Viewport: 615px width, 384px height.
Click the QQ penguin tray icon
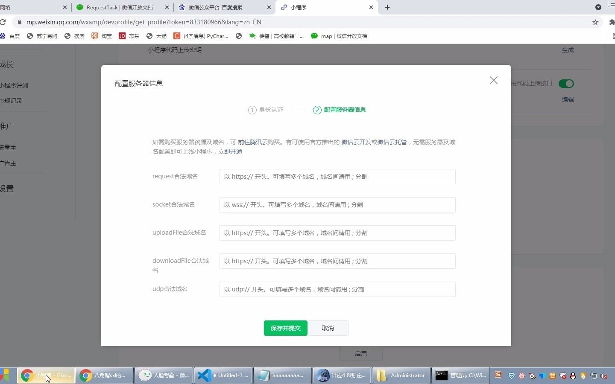573,376
